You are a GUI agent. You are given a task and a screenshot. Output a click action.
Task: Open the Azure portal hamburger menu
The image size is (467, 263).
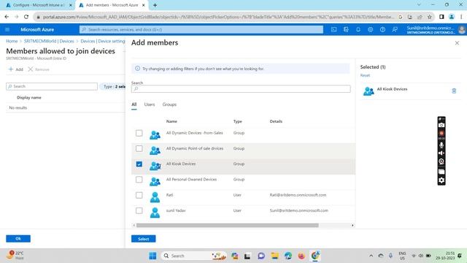tap(7, 29)
